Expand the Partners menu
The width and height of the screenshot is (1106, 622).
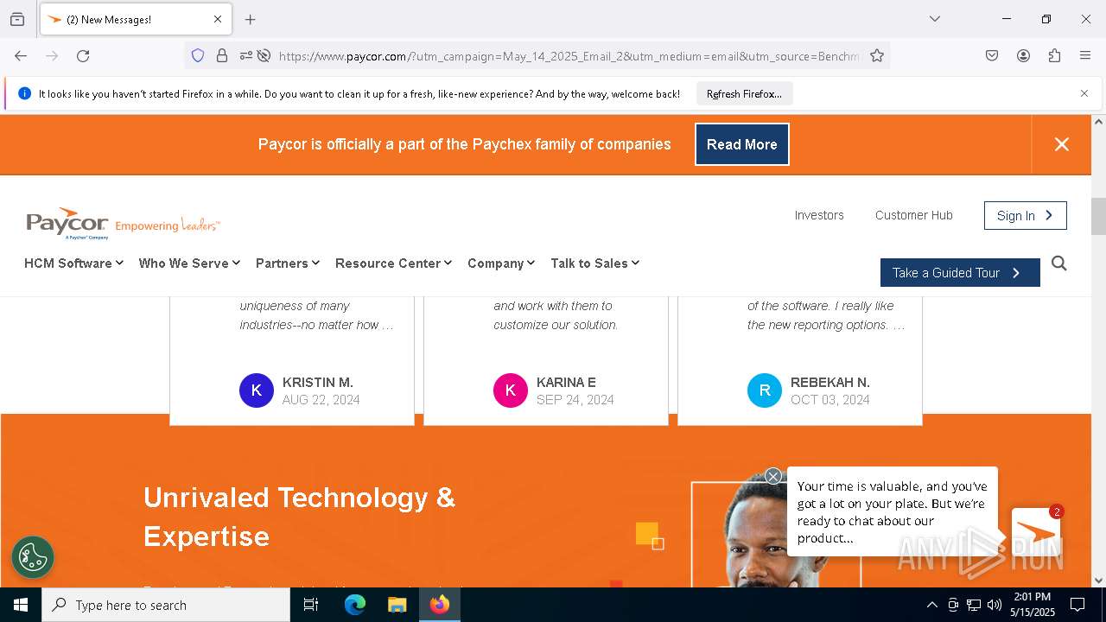288,263
